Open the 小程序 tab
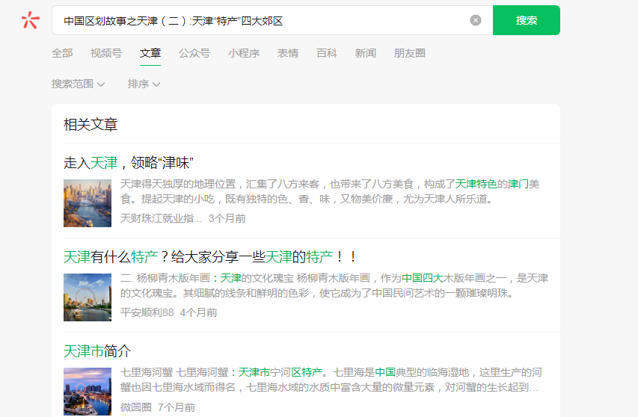The height and width of the screenshot is (417, 638). coord(243,53)
